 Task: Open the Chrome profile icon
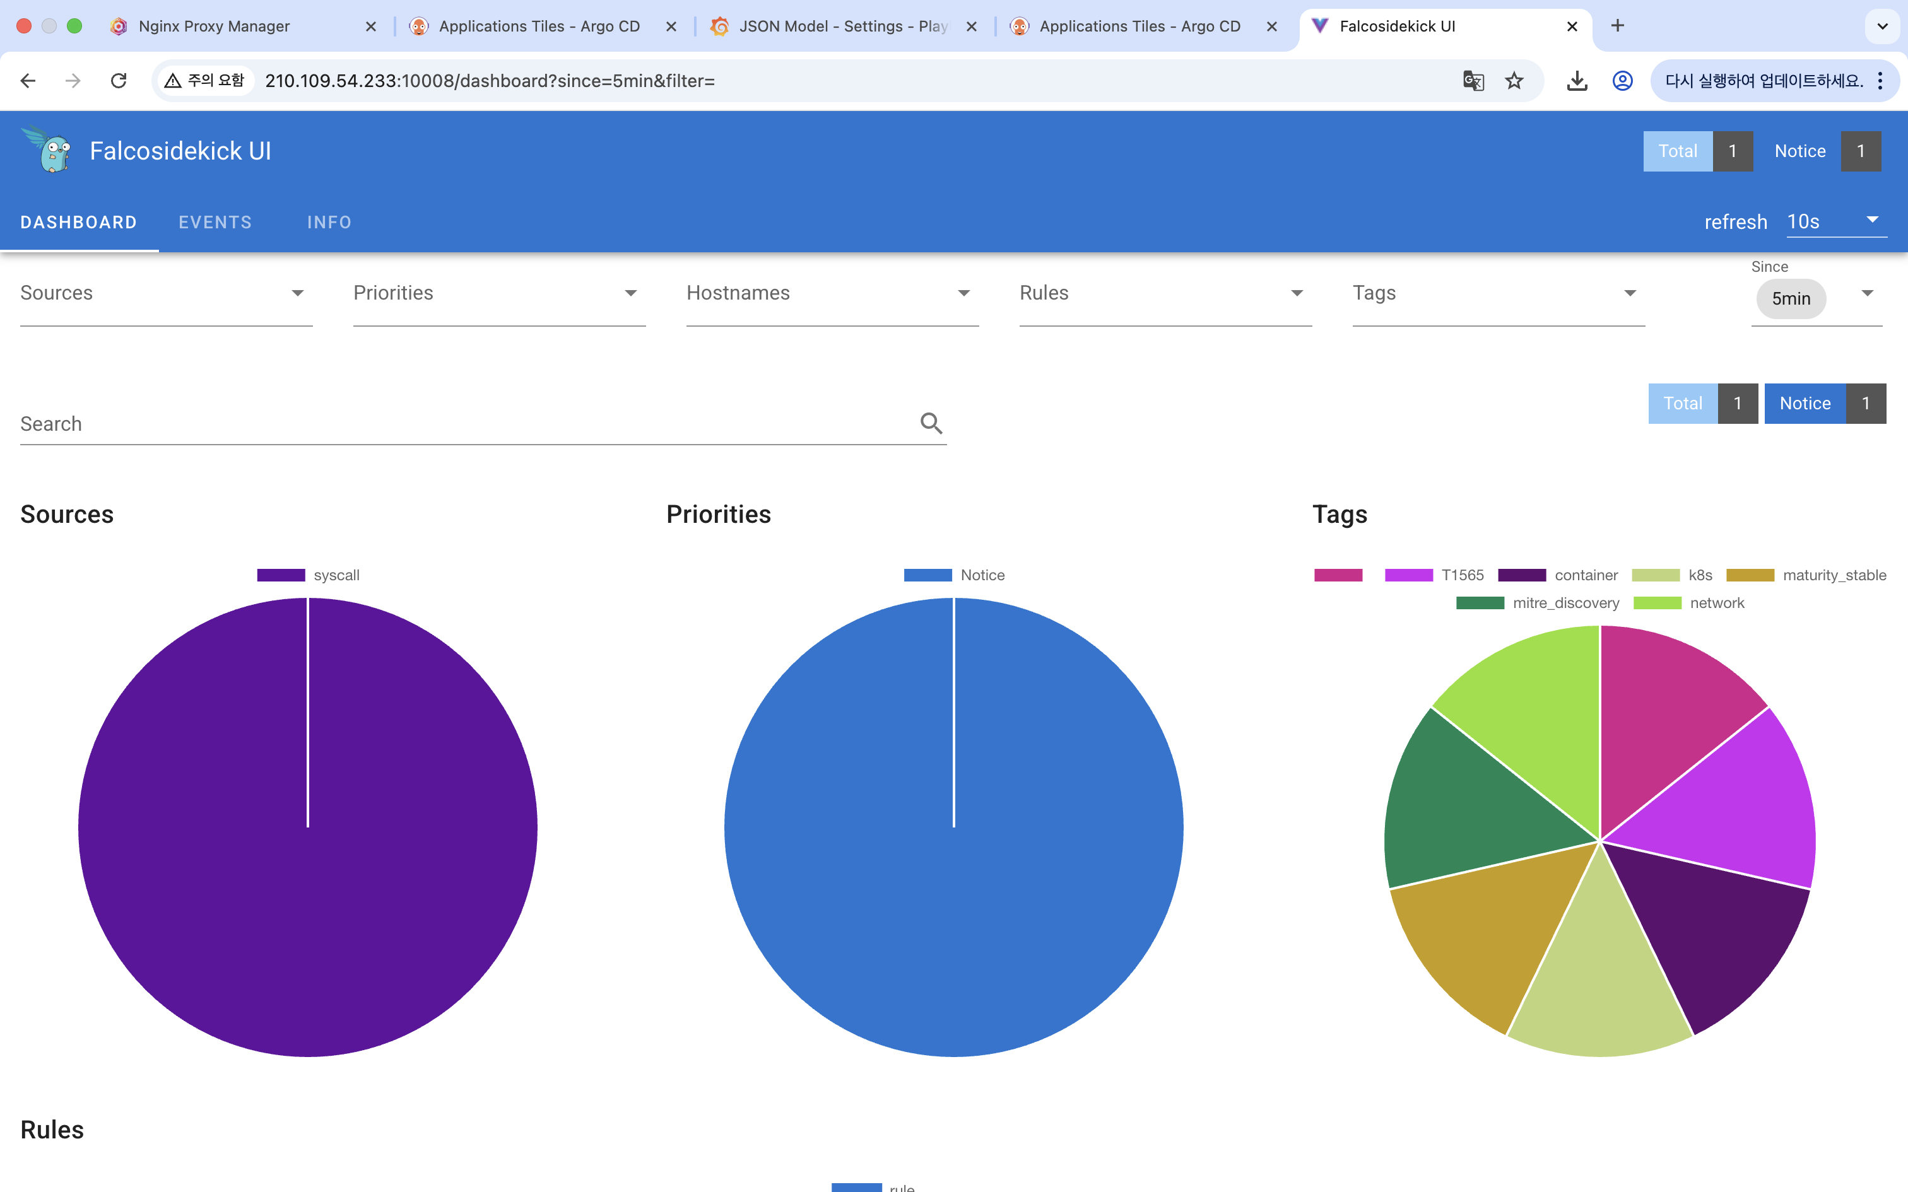1622,81
